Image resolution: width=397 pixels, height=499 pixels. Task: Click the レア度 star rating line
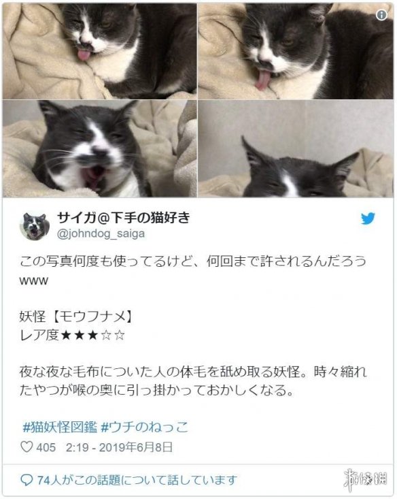pos(73,335)
